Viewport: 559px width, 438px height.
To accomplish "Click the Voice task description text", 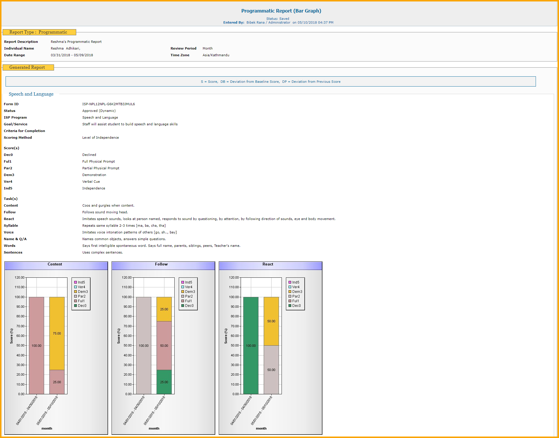I will [129, 232].
